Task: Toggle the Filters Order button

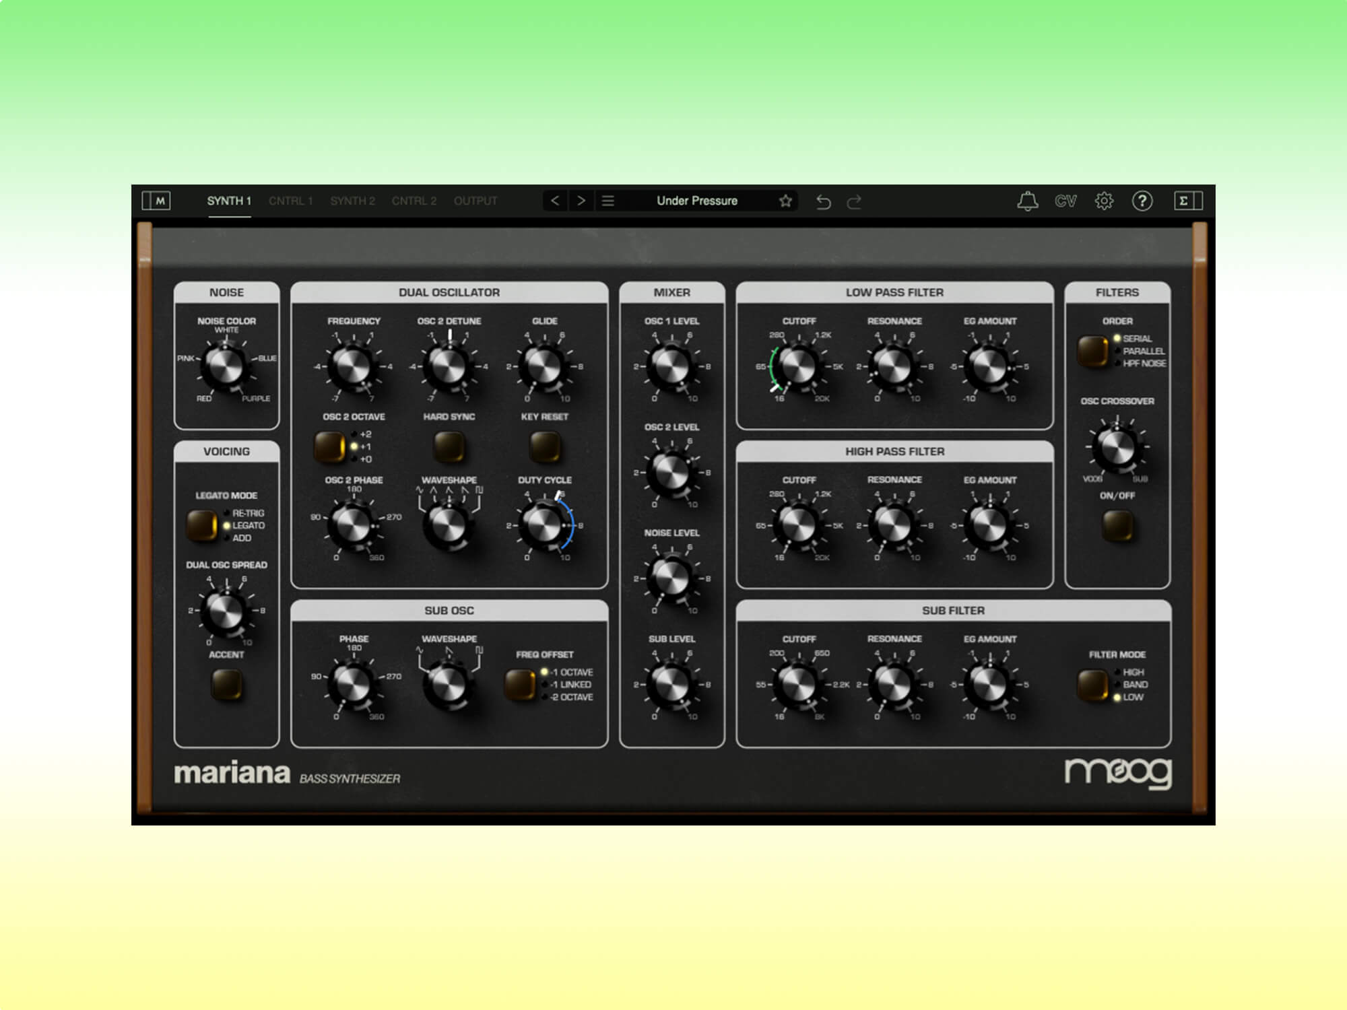Action: click(1092, 351)
